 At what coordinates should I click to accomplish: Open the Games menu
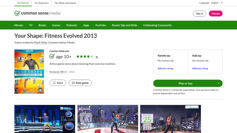coord(56,25)
